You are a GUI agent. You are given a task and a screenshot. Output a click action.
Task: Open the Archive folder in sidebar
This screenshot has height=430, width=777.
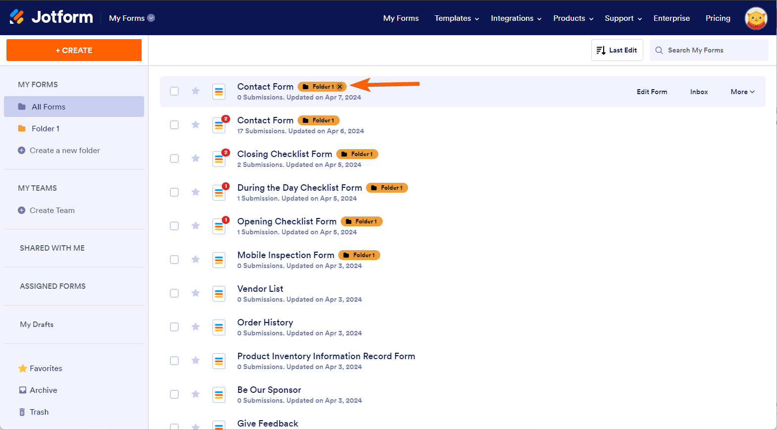click(43, 390)
